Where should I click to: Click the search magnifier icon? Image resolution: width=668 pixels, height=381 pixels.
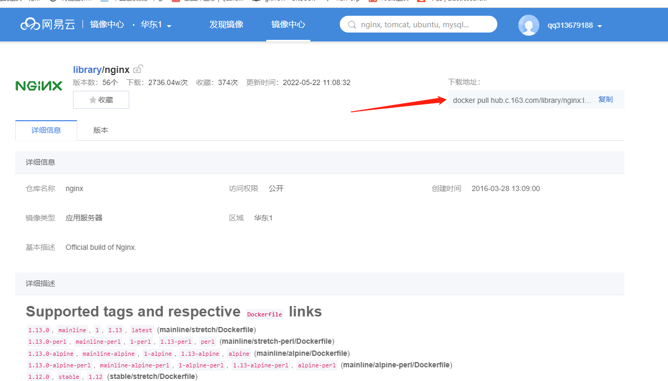point(352,25)
